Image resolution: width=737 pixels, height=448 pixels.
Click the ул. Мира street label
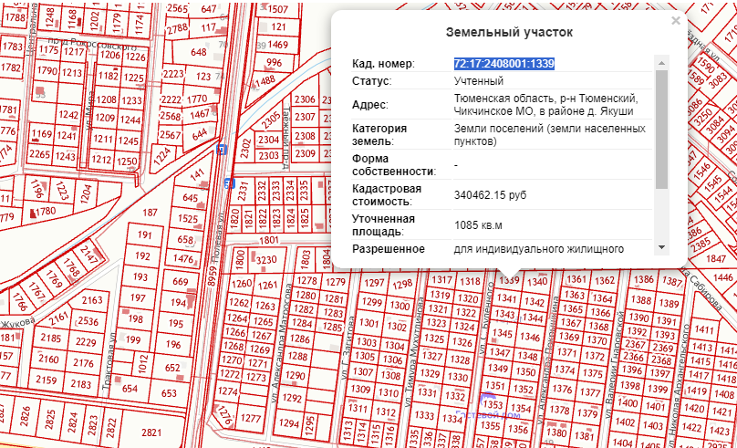[x=88, y=109]
